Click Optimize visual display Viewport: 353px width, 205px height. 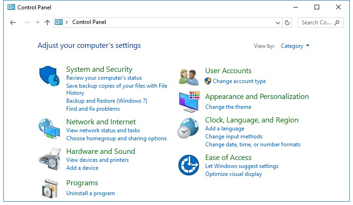pos(233,174)
